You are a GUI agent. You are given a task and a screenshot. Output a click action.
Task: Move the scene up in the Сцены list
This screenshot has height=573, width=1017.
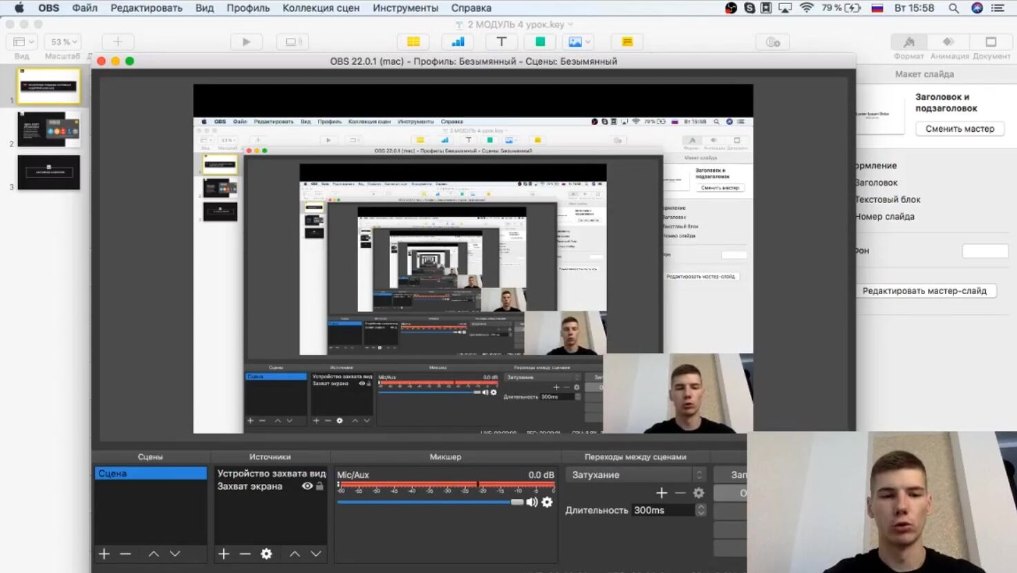153,554
